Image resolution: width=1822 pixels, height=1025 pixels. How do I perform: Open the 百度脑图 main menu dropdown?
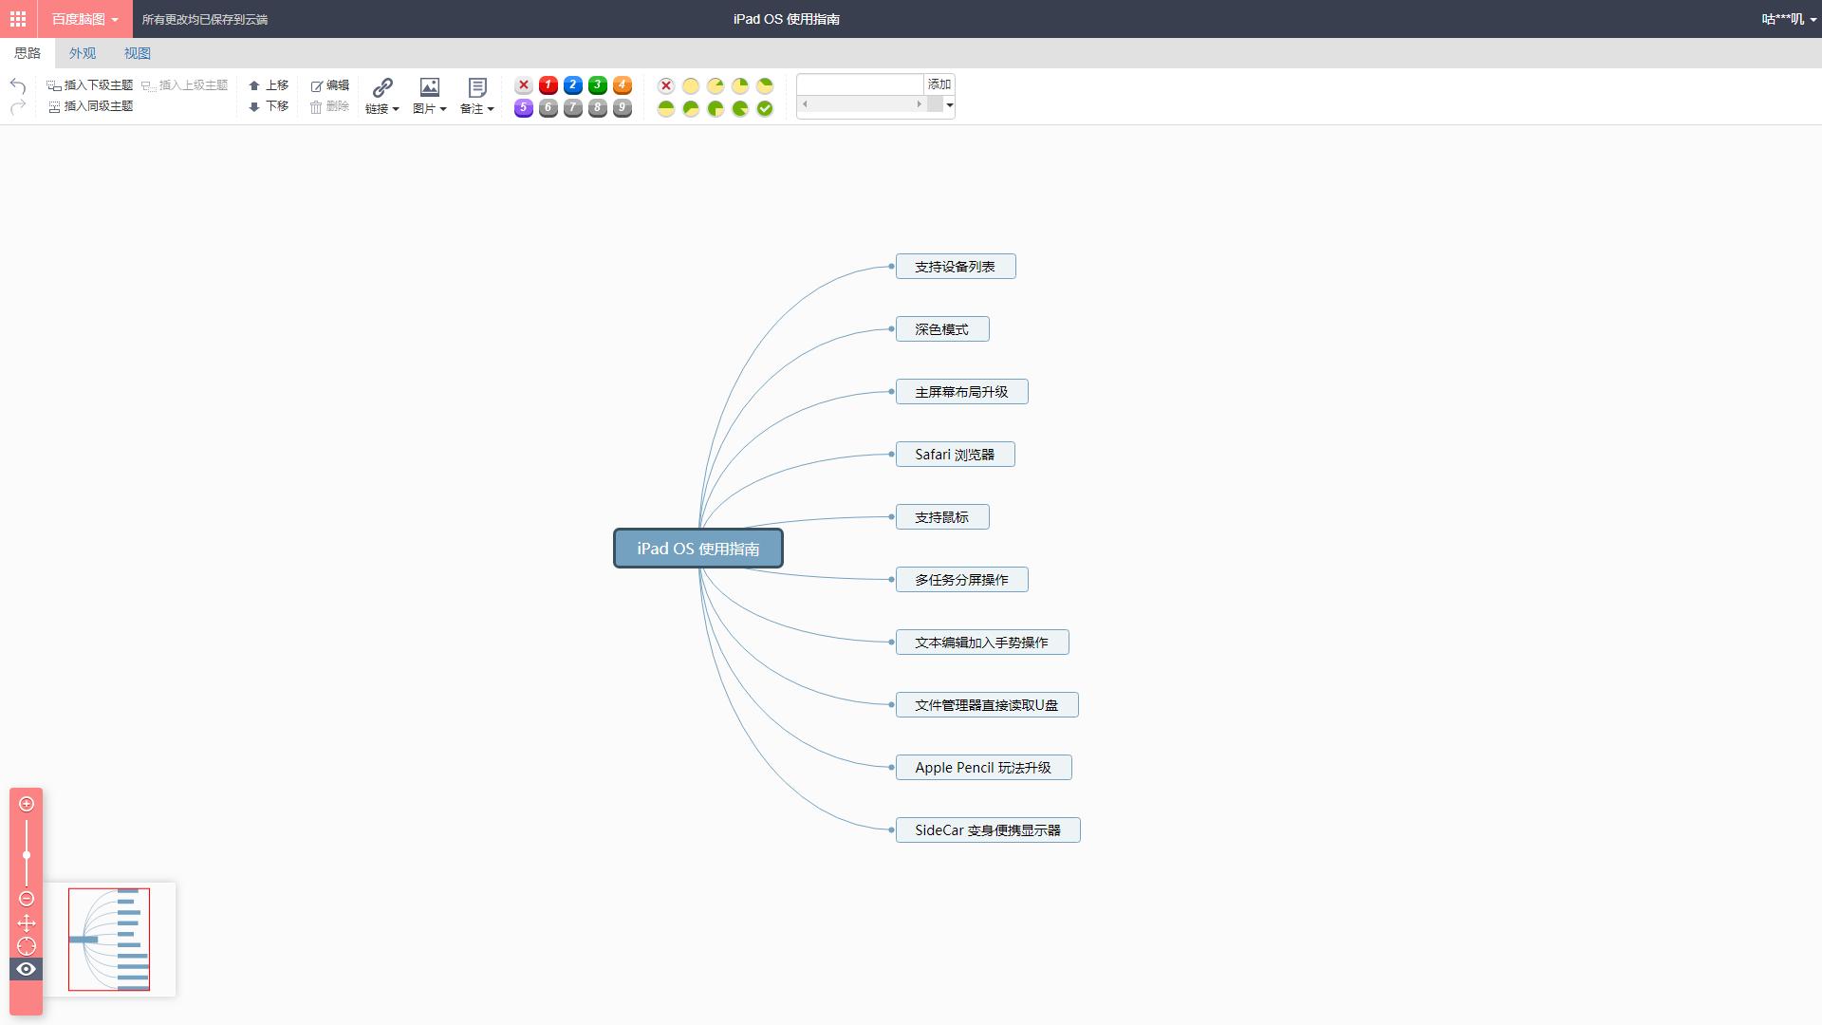[x=84, y=19]
